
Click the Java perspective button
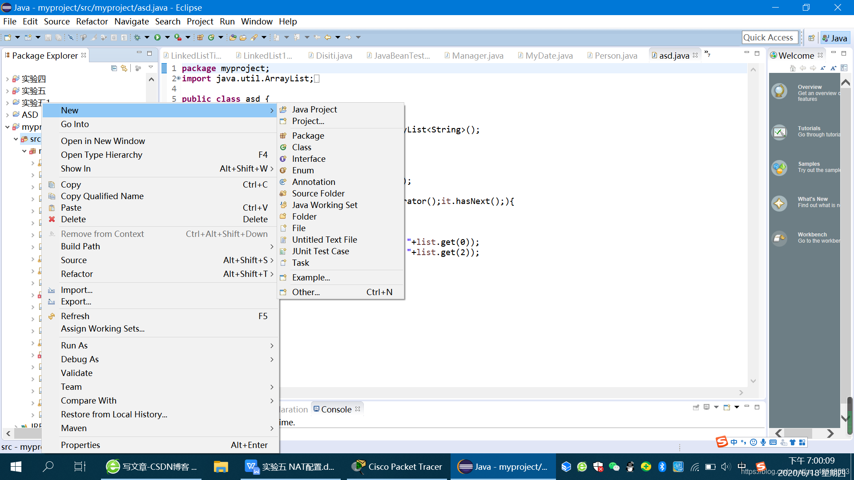[x=835, y=38]
